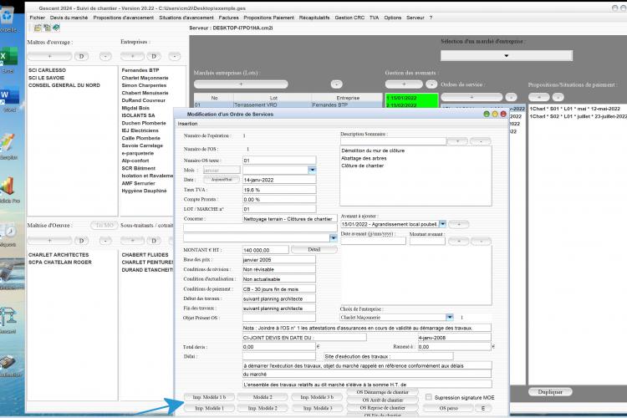Screen dimensions: 627x418
Task: Click the Imp. Modèle 3 button
Action: point(318,408)
